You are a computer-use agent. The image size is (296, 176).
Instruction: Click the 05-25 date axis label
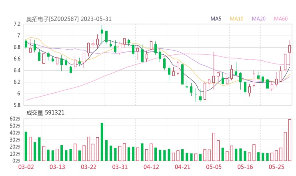point(276,167)
